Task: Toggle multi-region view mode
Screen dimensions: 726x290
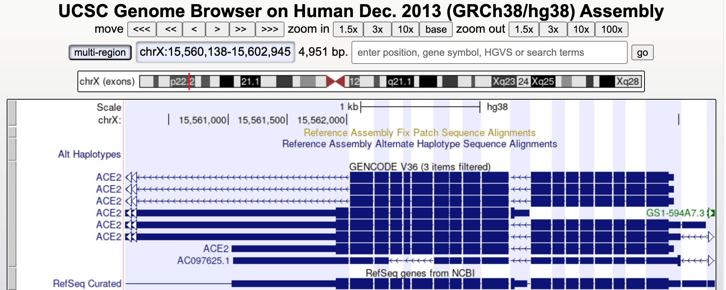Action: click(x=100, y=52)
